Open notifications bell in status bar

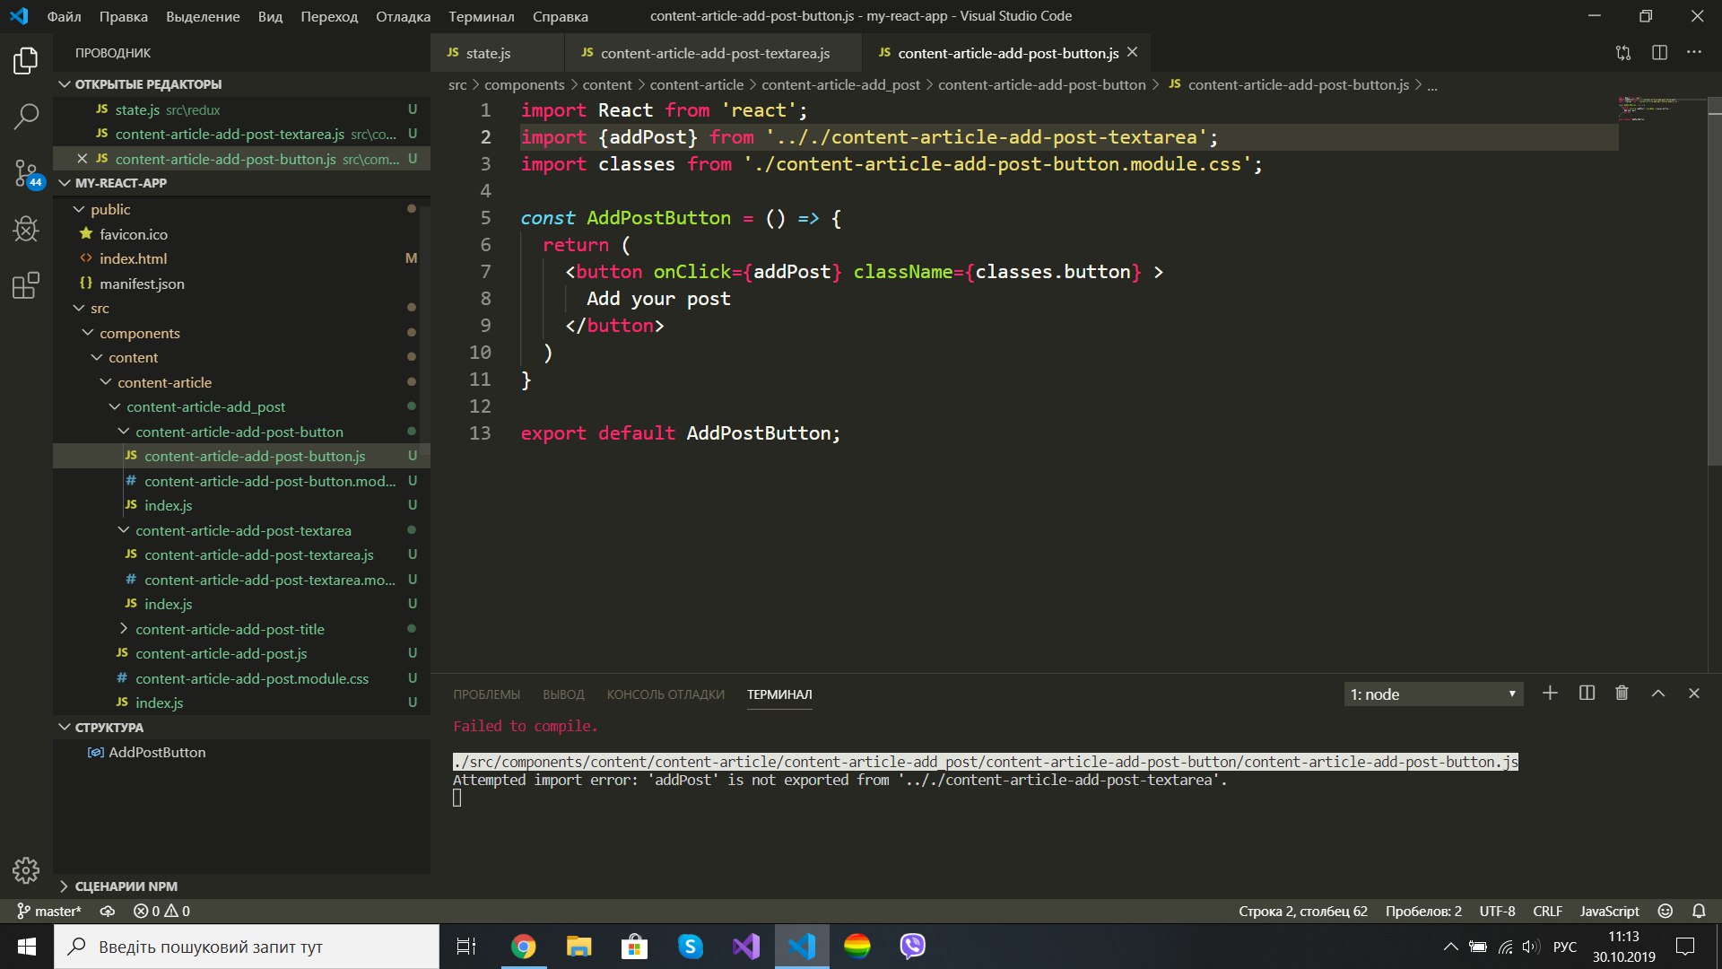tap(1699, 911)
